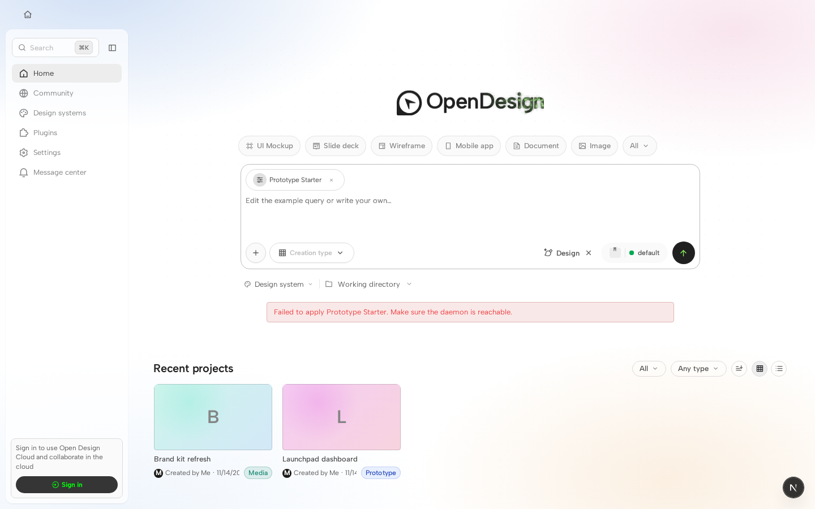Viewport: 815px width, 509px height.
Task: Collapse the sidebar using the panel icon
Action: pos(112,48)
